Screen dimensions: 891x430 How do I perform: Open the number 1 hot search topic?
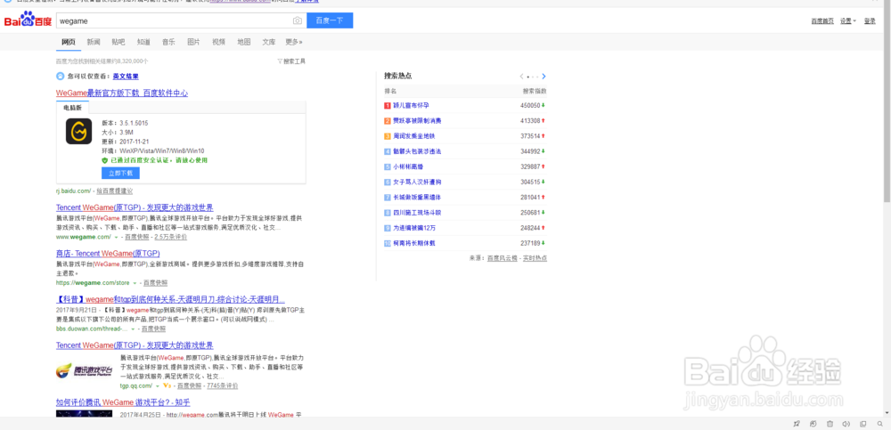point(412,106)
